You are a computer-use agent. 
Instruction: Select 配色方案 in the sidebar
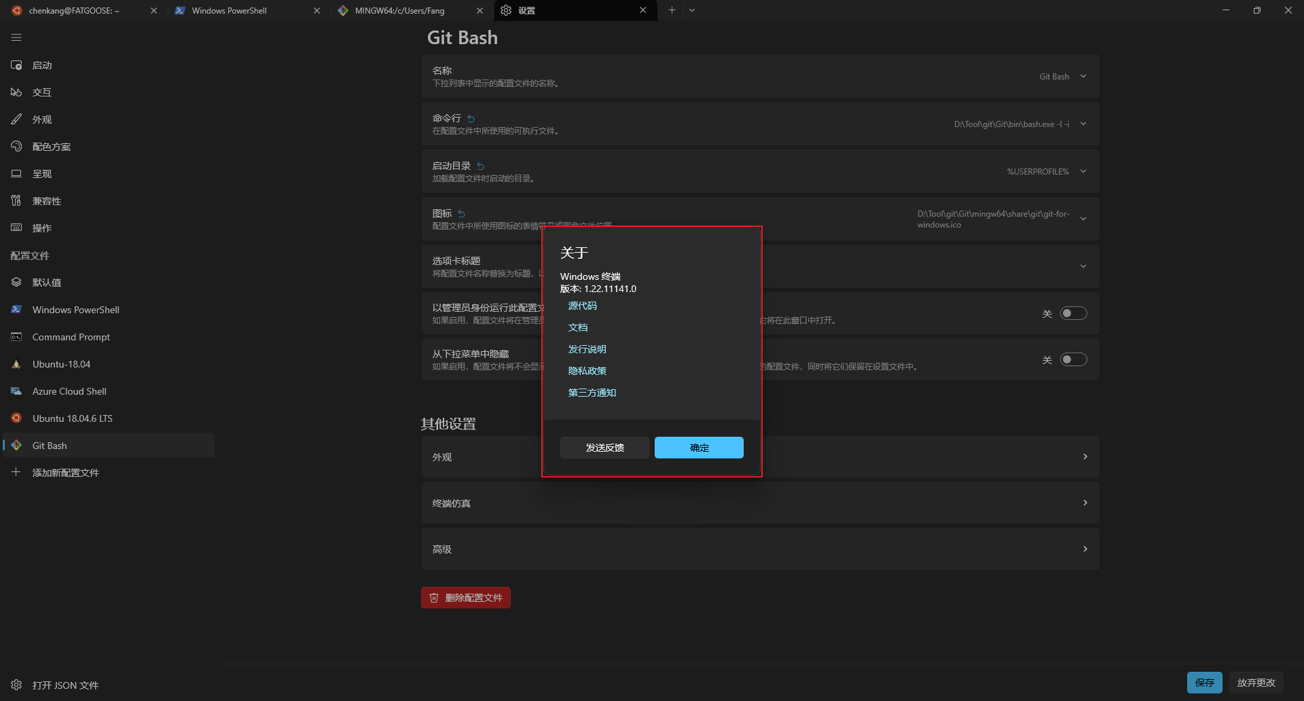(109, 147)
